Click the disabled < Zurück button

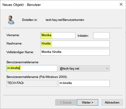coord(66,102)
